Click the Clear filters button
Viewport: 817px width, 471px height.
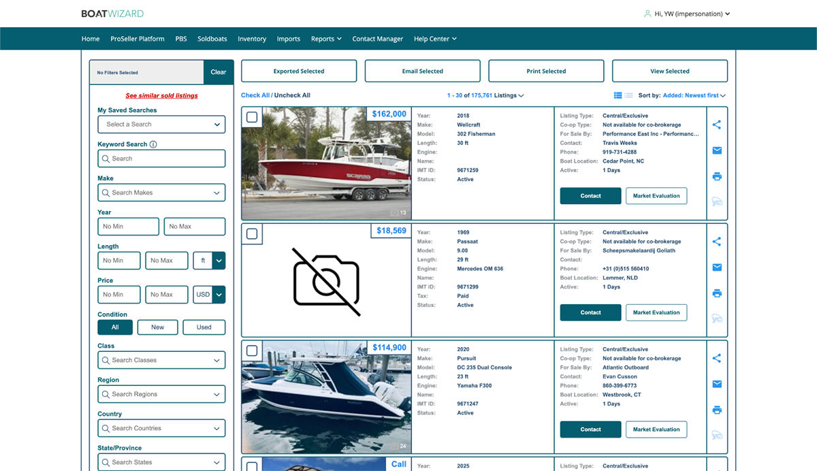click(219, 72)
